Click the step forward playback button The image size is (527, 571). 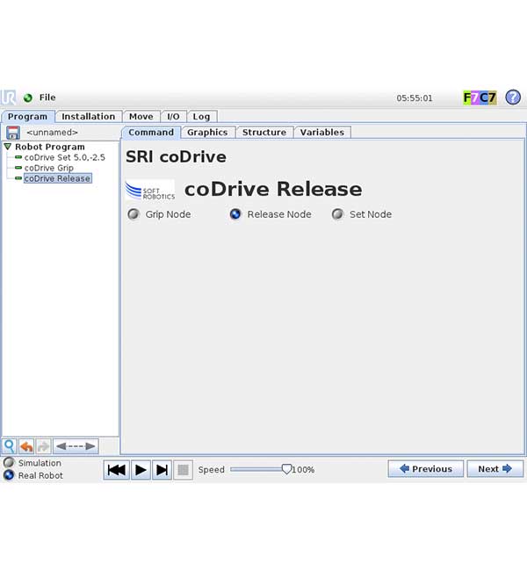(162, 470)
